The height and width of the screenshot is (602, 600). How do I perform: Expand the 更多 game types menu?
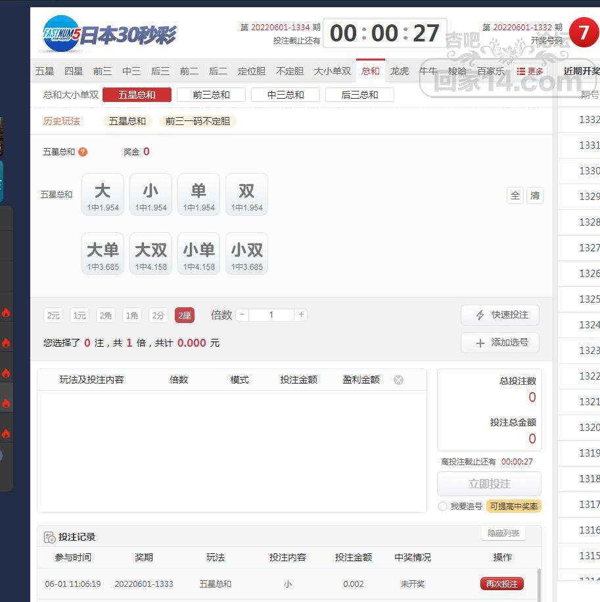(530, 71)
